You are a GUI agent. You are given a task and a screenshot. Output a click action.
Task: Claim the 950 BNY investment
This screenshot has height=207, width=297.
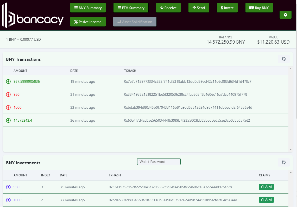point(266,187)
